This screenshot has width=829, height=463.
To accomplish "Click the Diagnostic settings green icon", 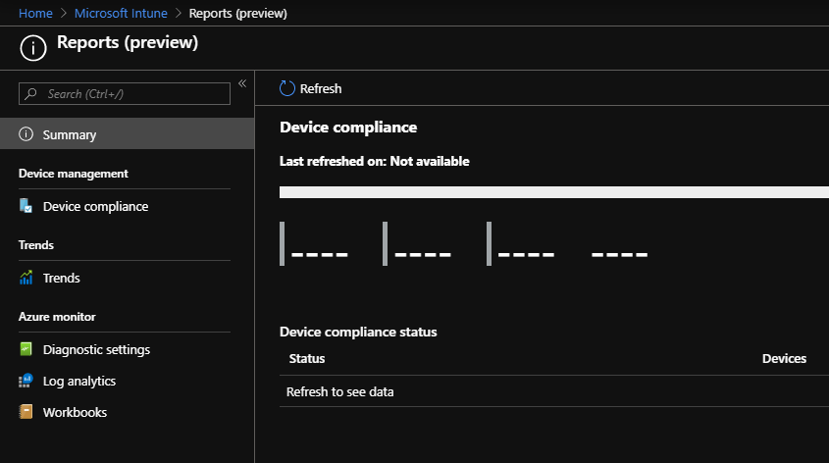I will click(x=26, y=349).
